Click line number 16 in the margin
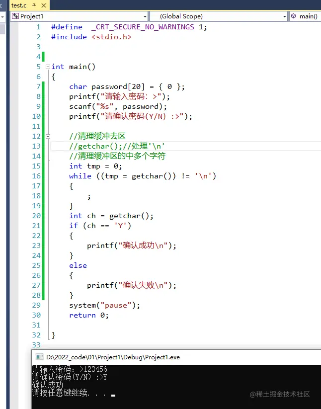Image resolution: width=321 pixels, height=409 pixels. tap(36, 176)
